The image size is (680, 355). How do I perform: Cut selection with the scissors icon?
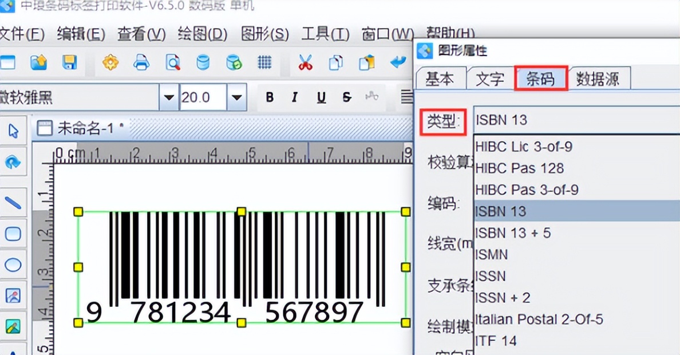305,63
